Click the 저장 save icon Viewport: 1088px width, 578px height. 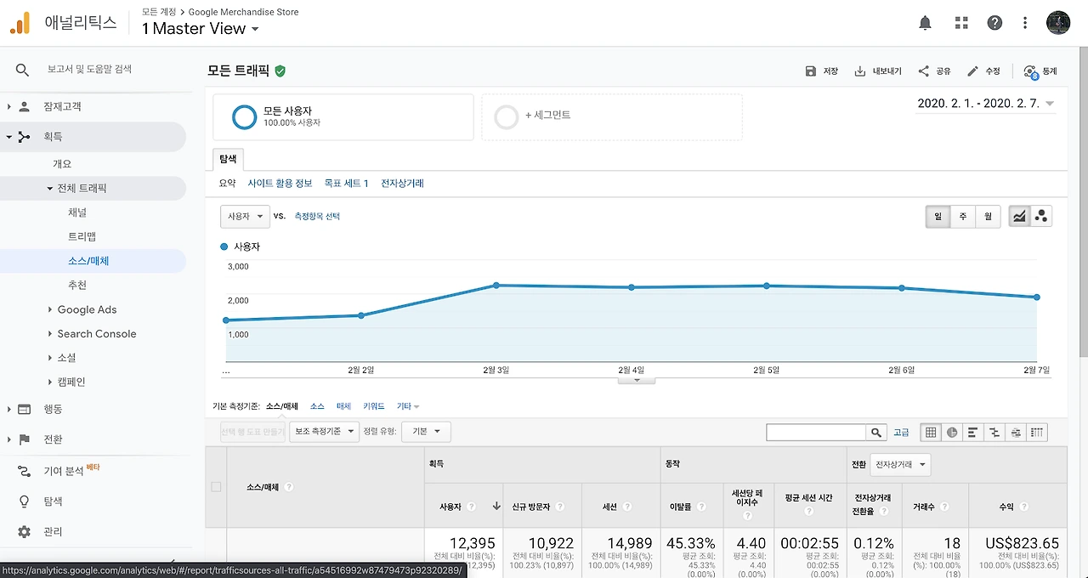point(811,71)
